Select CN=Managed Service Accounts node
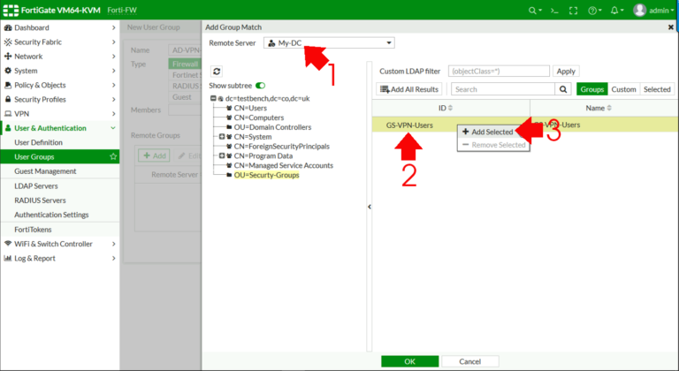 point(284,165)
